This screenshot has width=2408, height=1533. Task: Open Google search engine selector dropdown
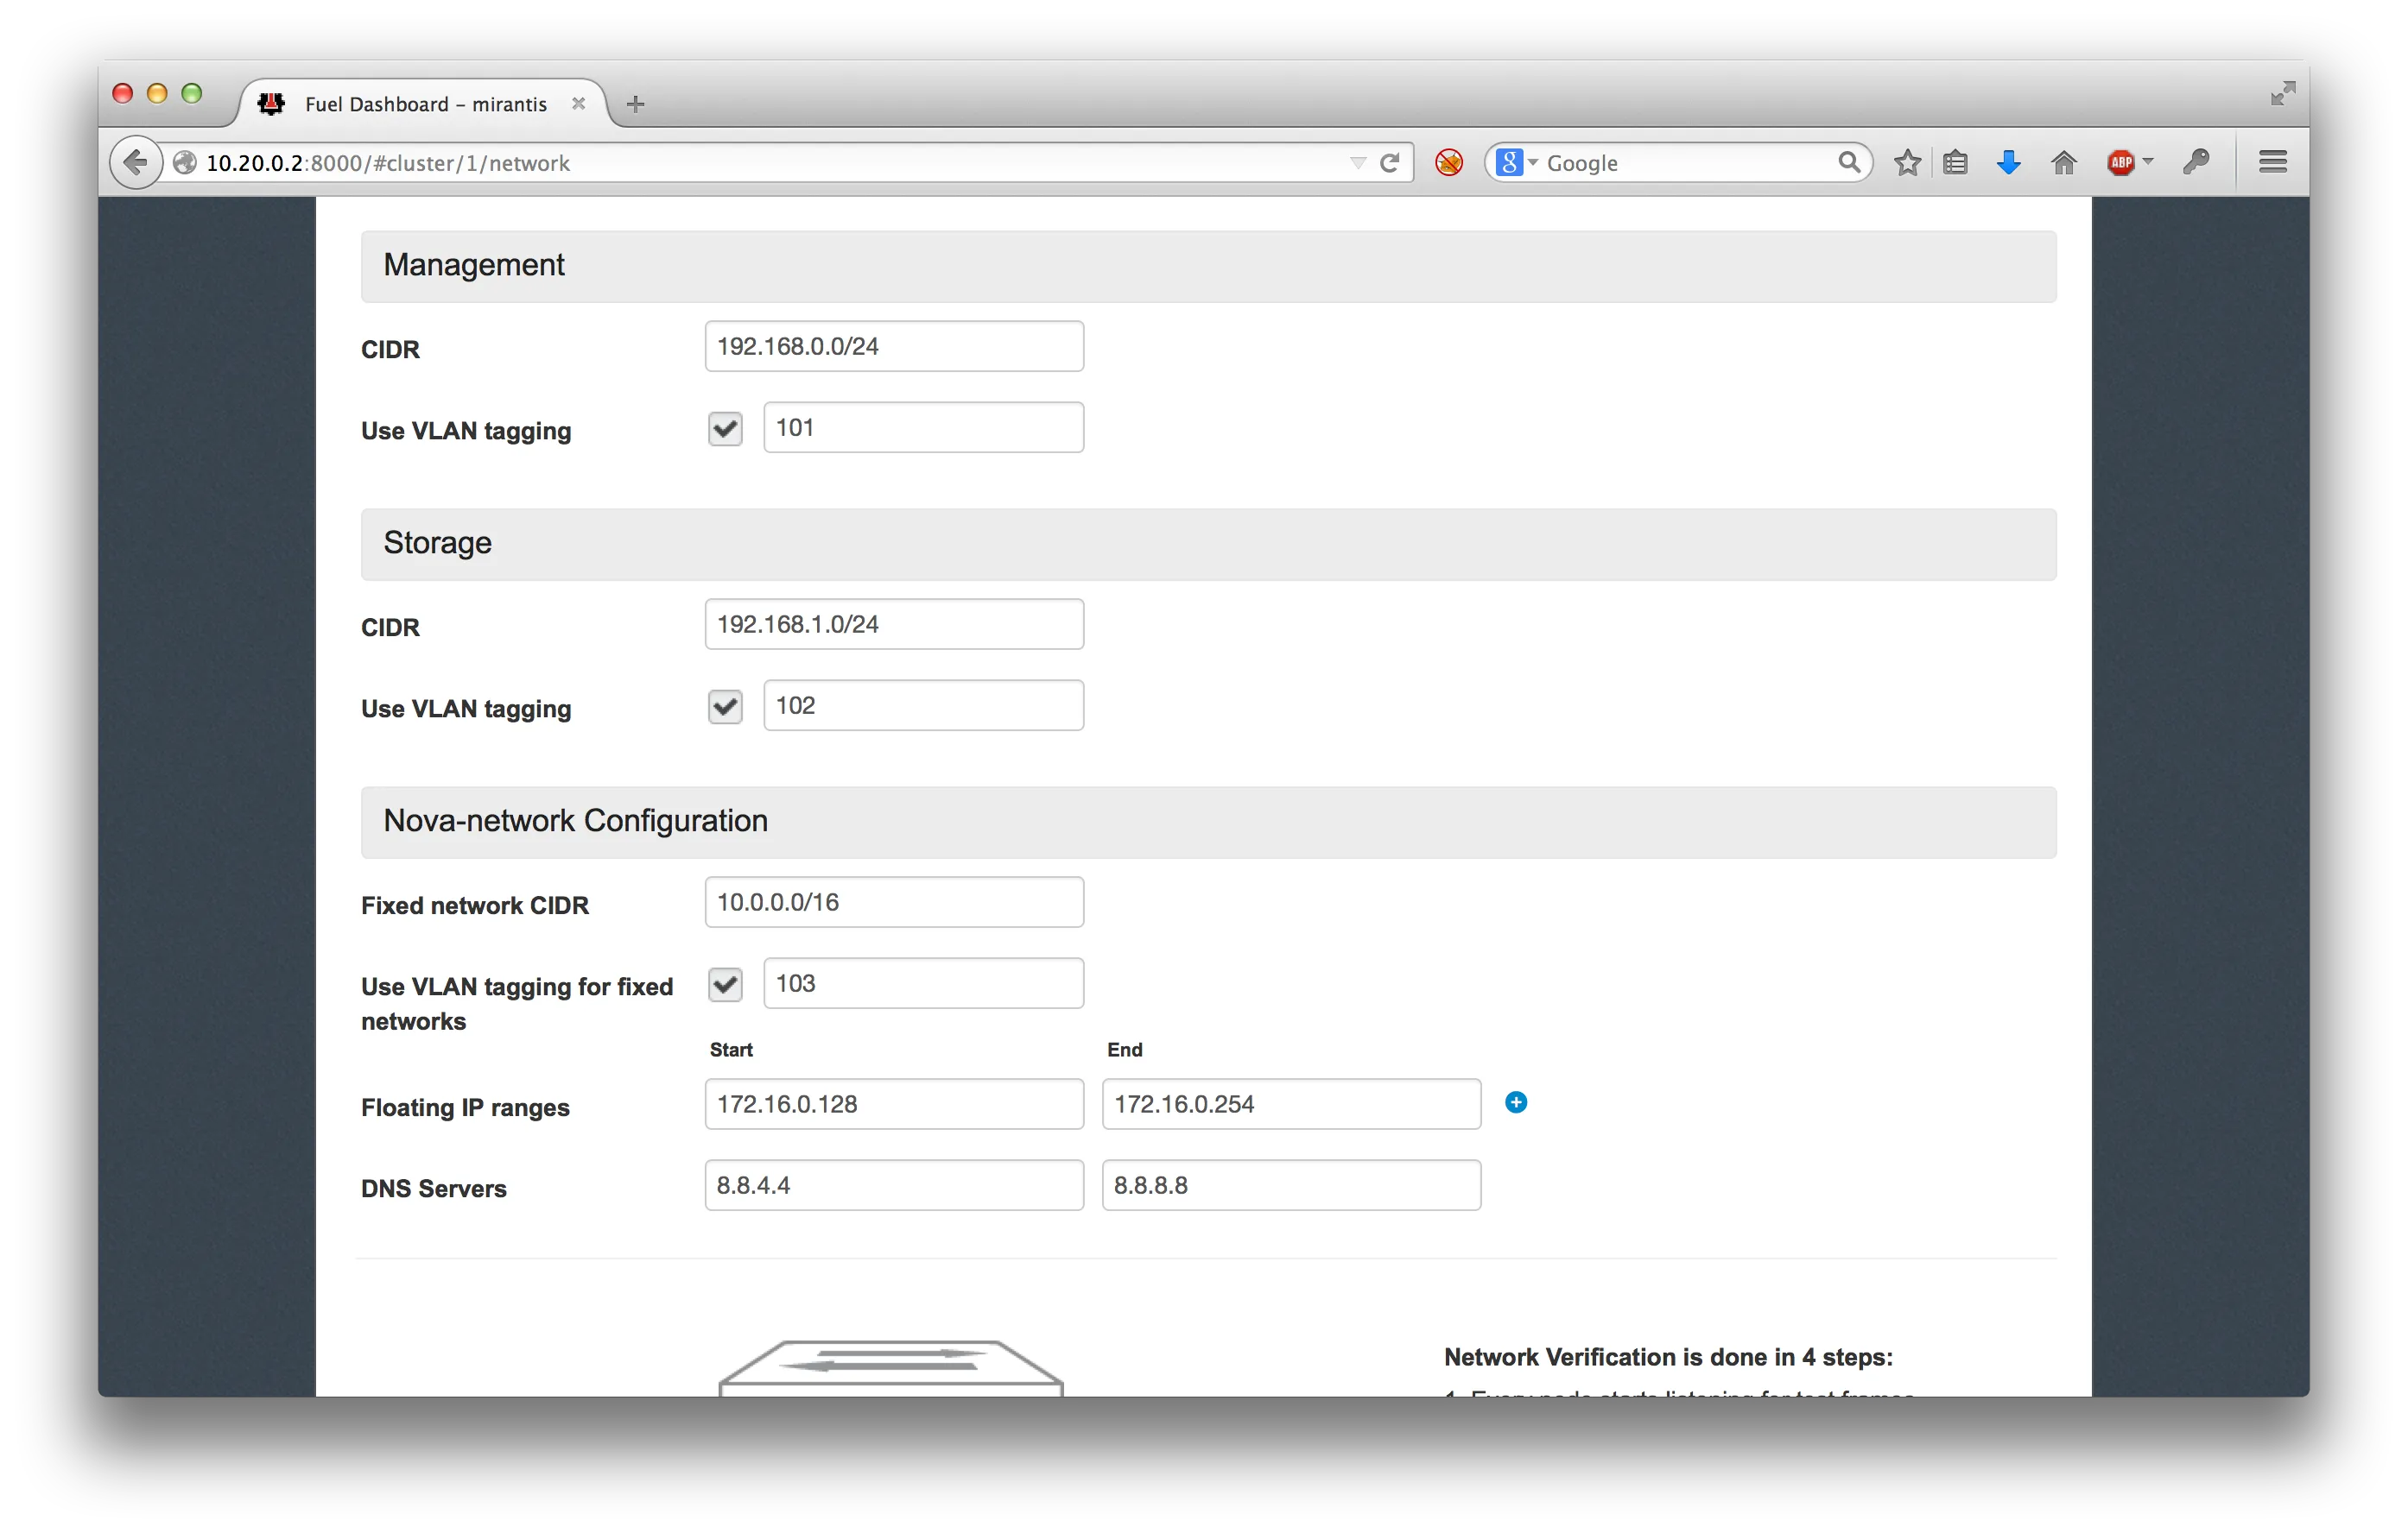pyautogui.click(x=1516, y=162)
